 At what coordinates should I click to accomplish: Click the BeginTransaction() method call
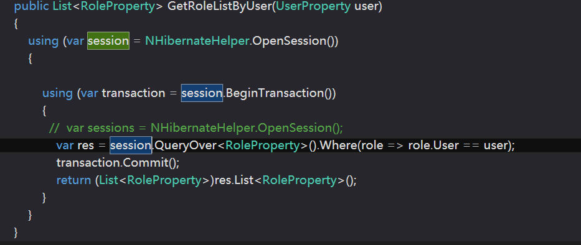280,93
